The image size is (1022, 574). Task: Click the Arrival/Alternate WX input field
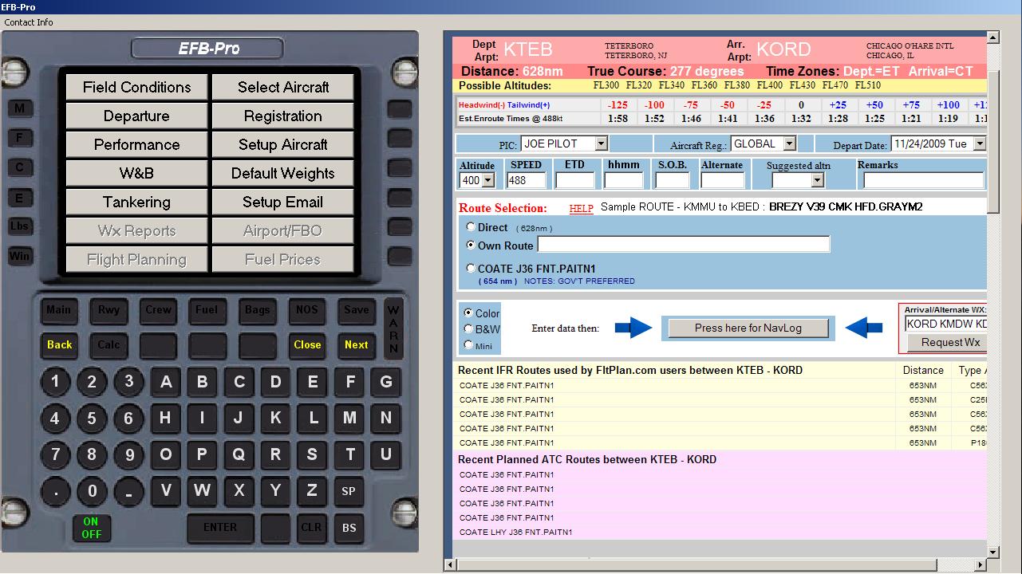pyautogui.click(x=945, y=324)
